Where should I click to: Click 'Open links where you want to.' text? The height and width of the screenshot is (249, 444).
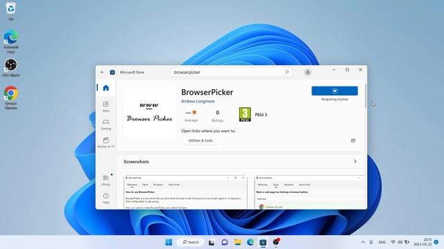click(208, 131)
